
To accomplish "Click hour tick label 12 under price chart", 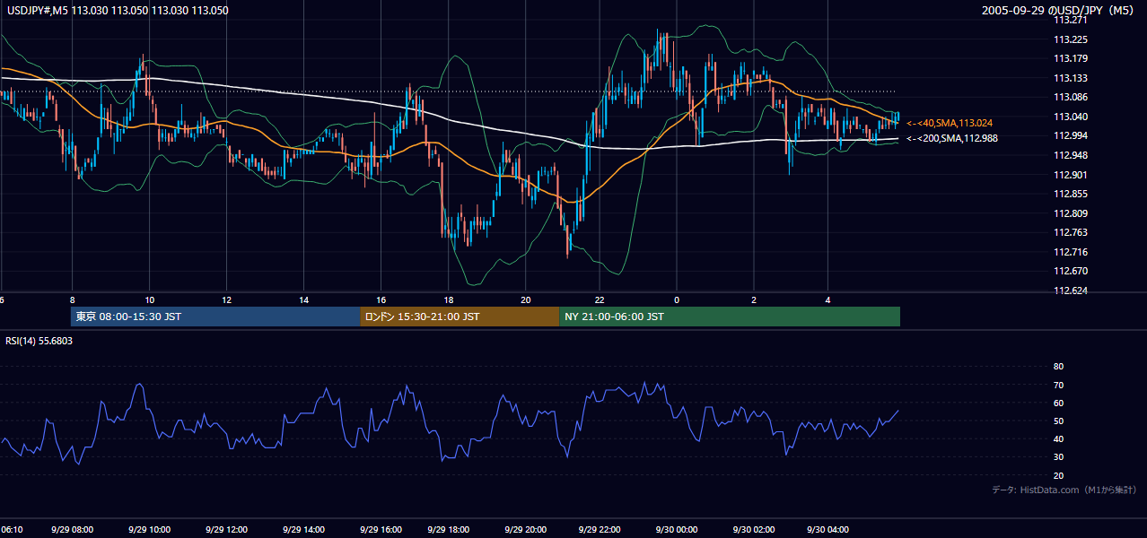I will click(x=226, y=299).
